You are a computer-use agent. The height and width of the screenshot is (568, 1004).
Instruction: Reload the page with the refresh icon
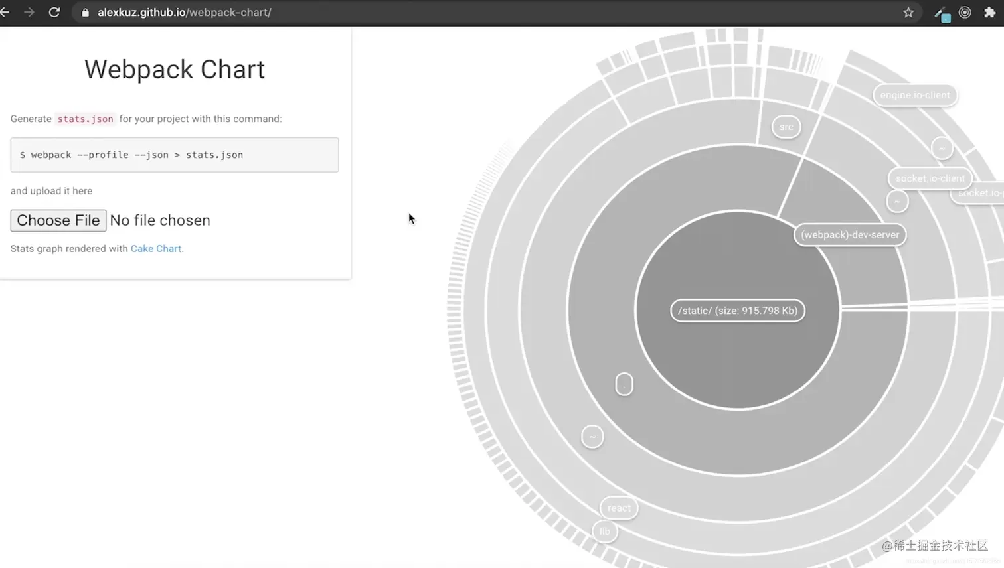pyautogui.click(x=54, y=12)
